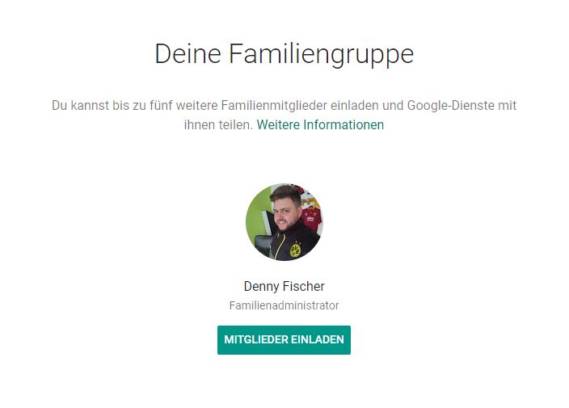
Task: Click the text 'ihnen teilen.' before link
Action: tap(218, 124)
